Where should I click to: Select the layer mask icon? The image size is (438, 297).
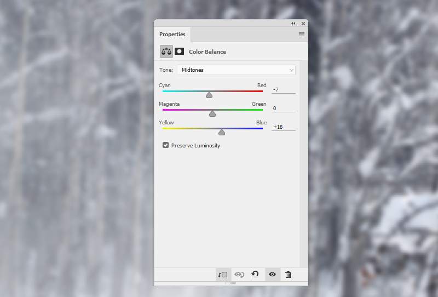[x=180, y=51]
